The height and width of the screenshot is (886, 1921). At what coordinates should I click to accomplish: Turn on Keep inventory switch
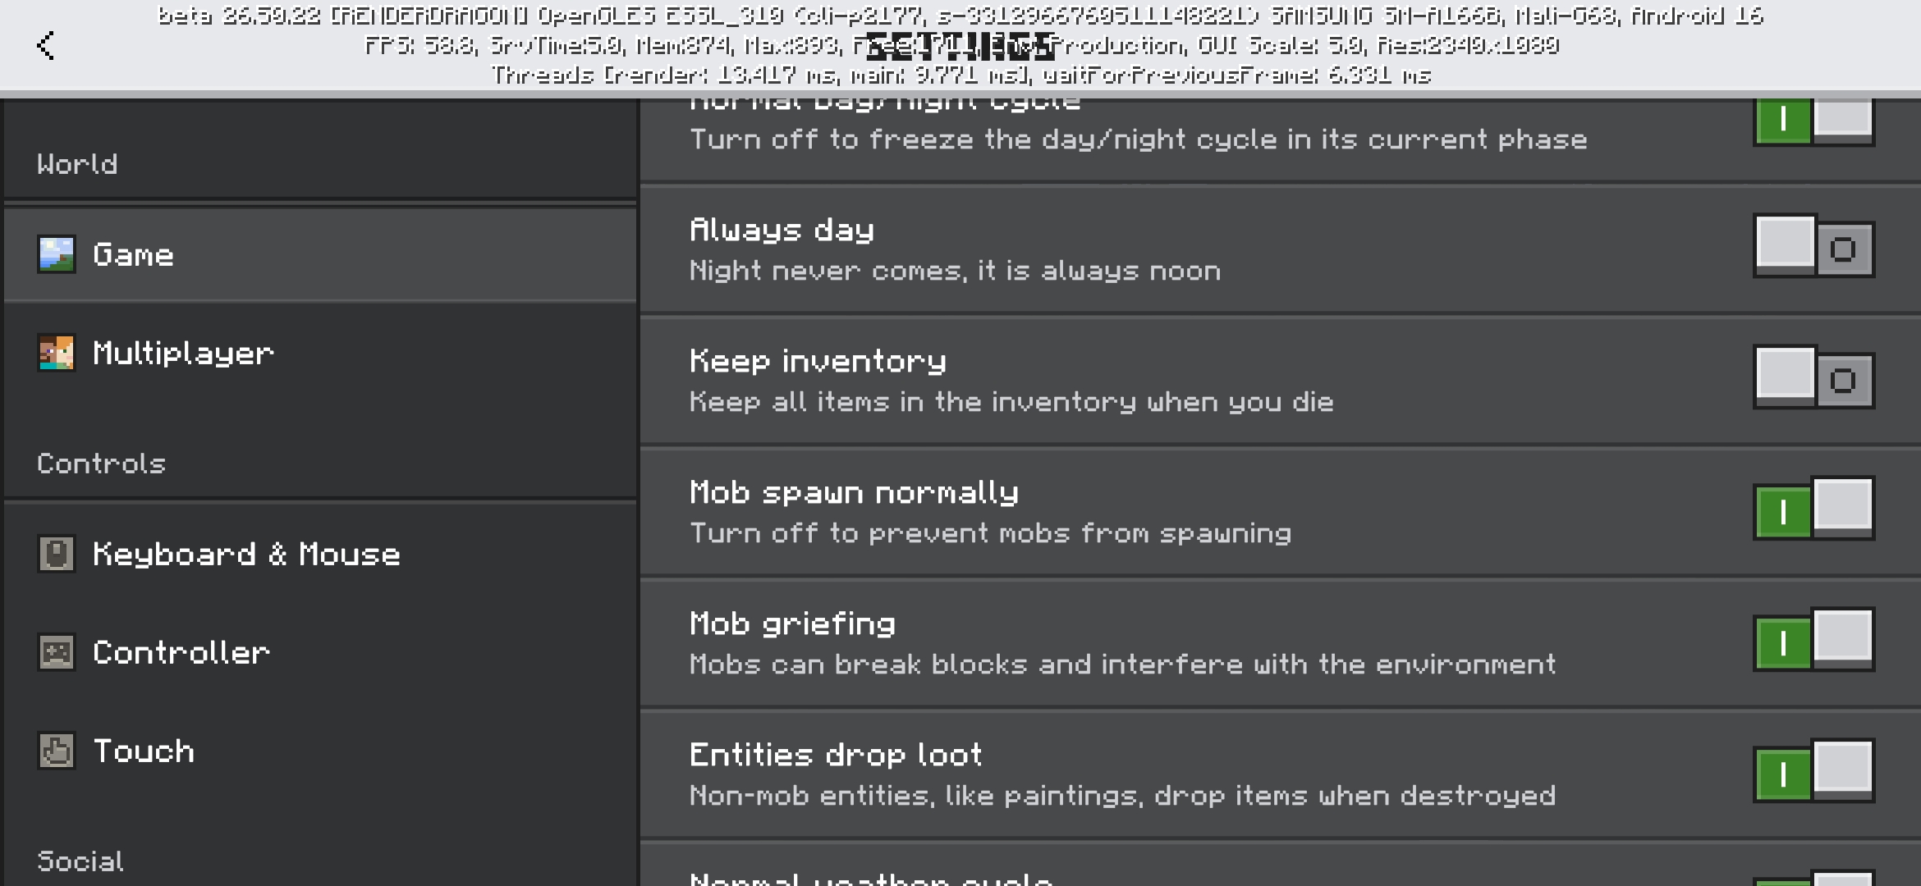(1814, 377)
